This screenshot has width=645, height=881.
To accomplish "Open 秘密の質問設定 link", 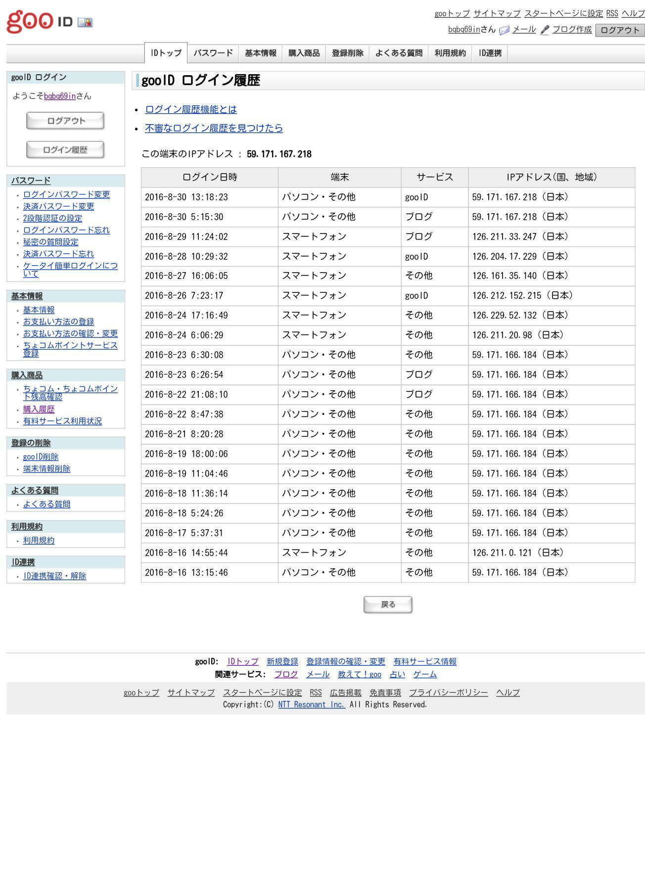I will [50, 242].
